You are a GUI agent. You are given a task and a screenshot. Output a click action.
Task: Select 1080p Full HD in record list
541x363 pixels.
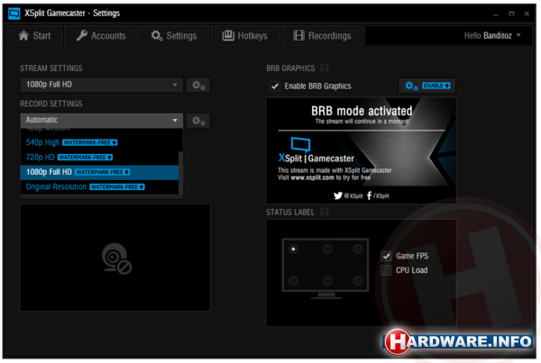tap(99, 172)
